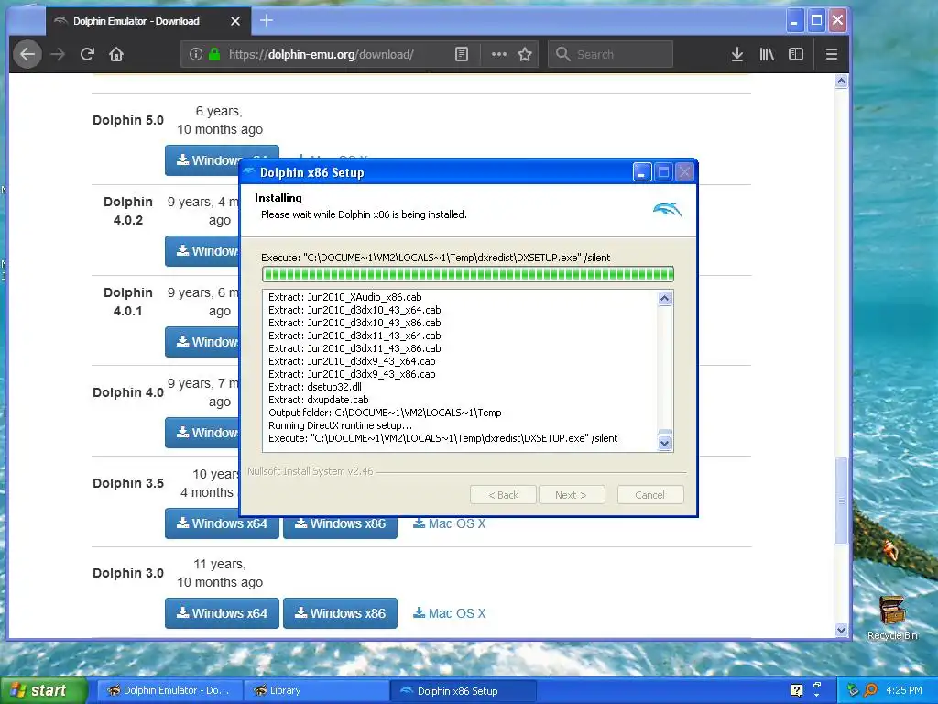Viewport: 938px width, 704px height.
Task: Open the Firefox hamburger menu
Action: pos(831,54)
